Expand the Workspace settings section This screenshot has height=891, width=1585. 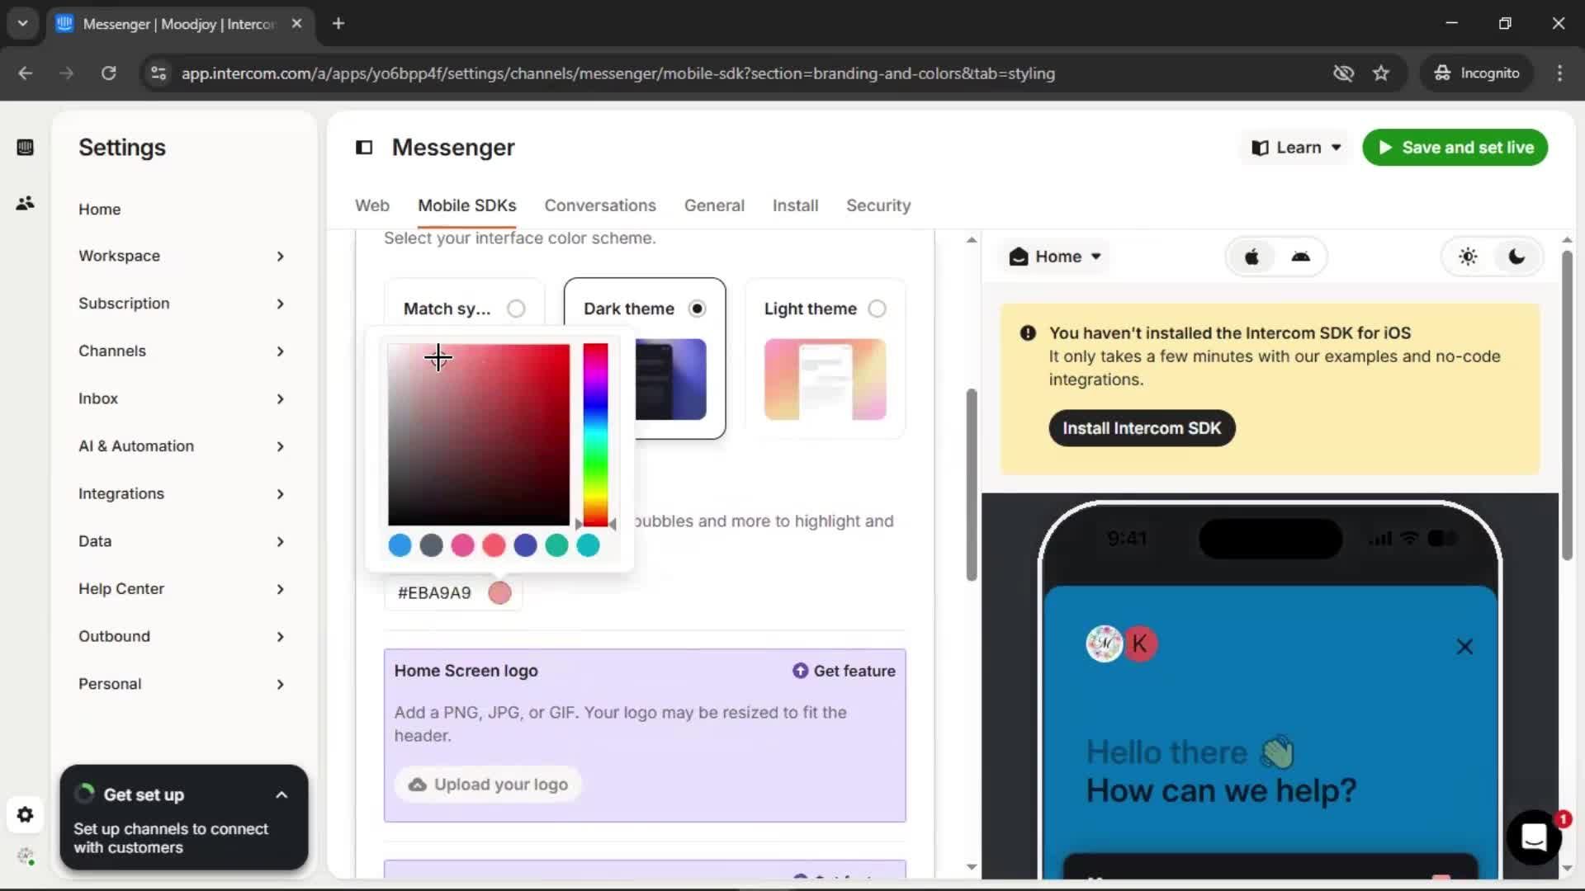tap(182, 257)
